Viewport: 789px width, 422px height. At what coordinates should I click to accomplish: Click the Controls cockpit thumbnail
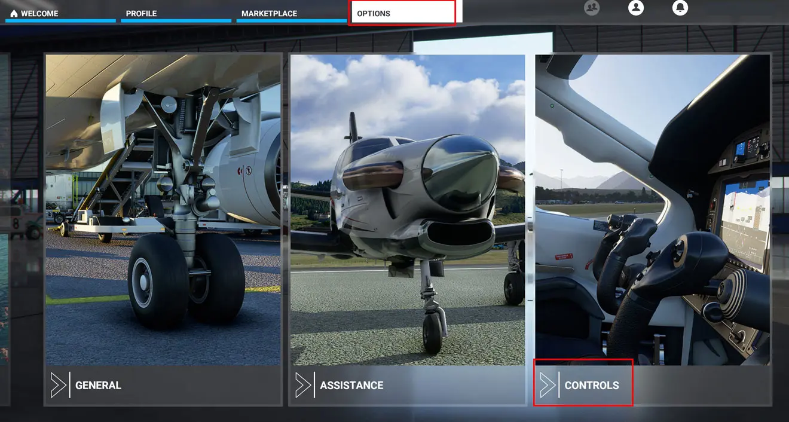point(653,210)
